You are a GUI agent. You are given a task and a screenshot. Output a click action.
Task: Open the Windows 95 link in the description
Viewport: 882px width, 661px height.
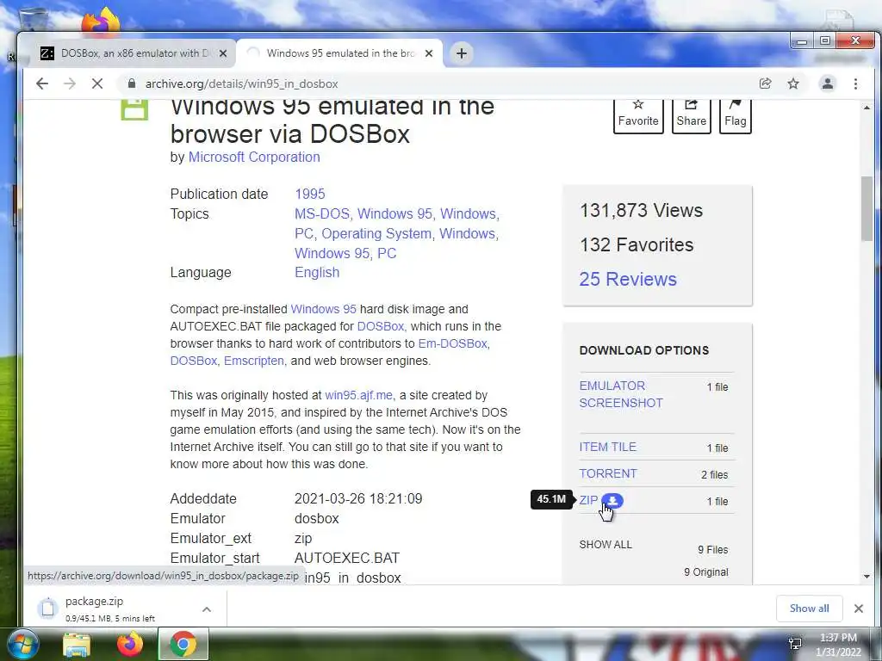coord(324,309)
